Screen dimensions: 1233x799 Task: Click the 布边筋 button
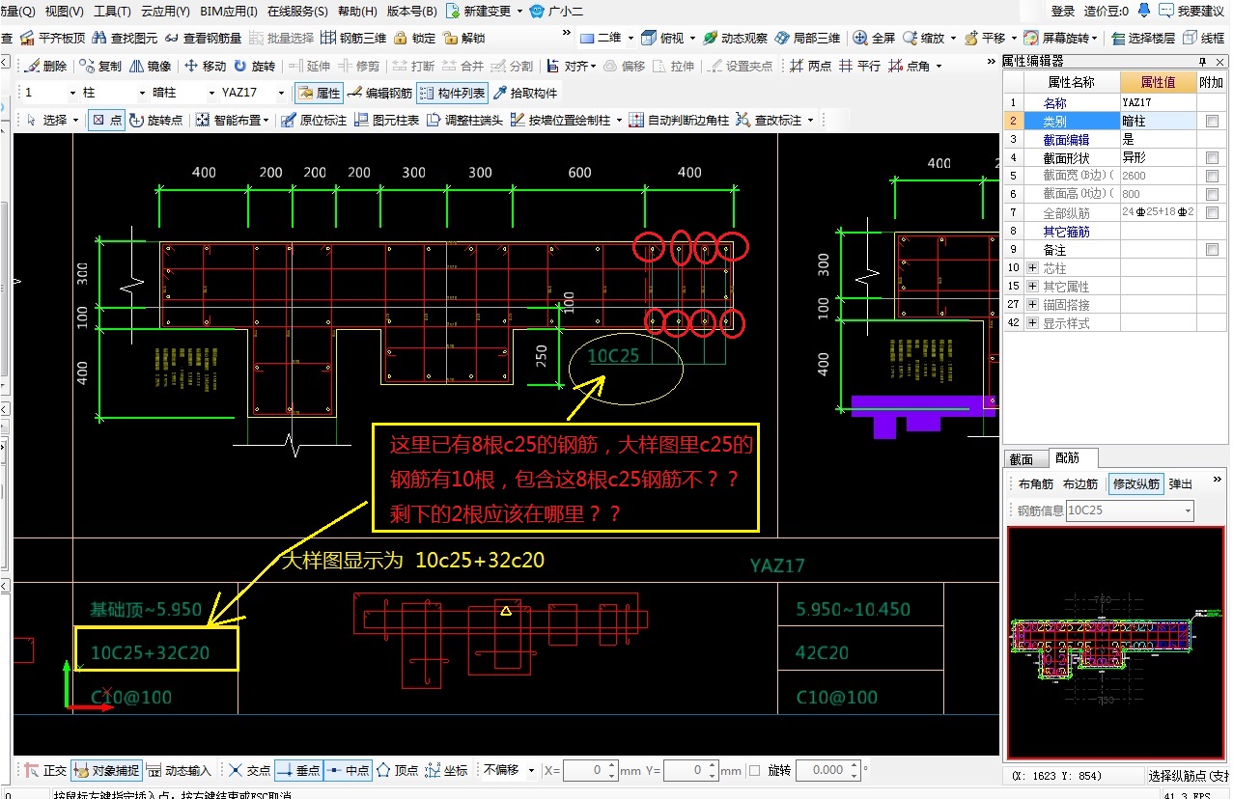tap(1080, 484)
